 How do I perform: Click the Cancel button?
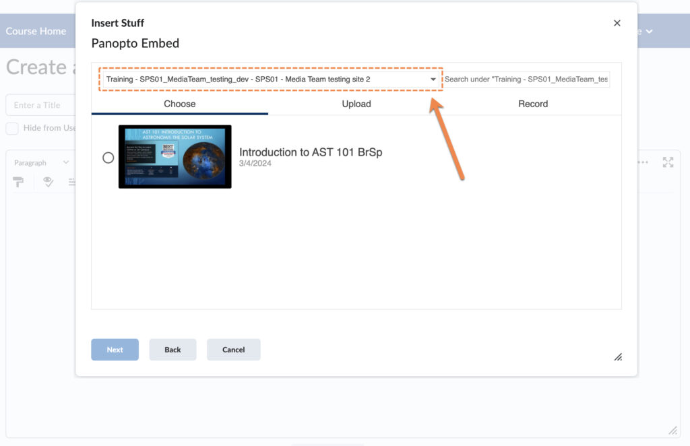click(x=233, y=350)
